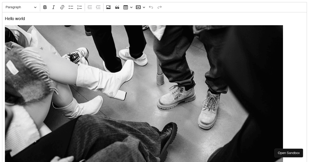Undo the last change
The image size is (309, 162).
coord(151,7)
